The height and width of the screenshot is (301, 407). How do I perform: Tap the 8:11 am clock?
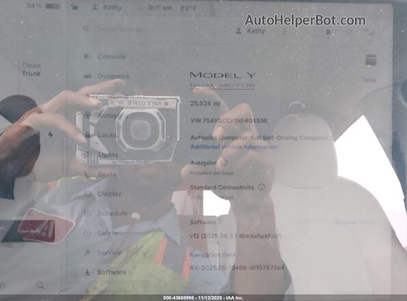(x=160, y=8)
